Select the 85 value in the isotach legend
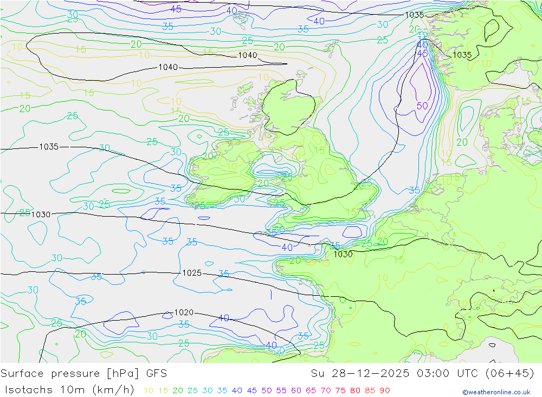The width and height of the screenshot is (542, 397). 370,391
